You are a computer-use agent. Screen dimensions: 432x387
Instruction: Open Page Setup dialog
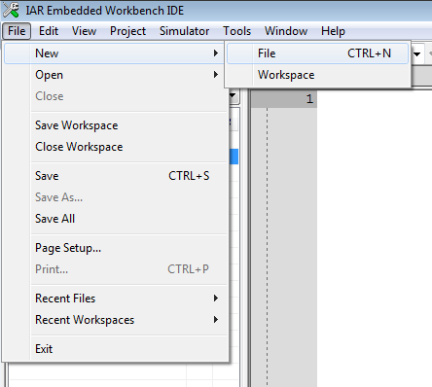(114, 248)
